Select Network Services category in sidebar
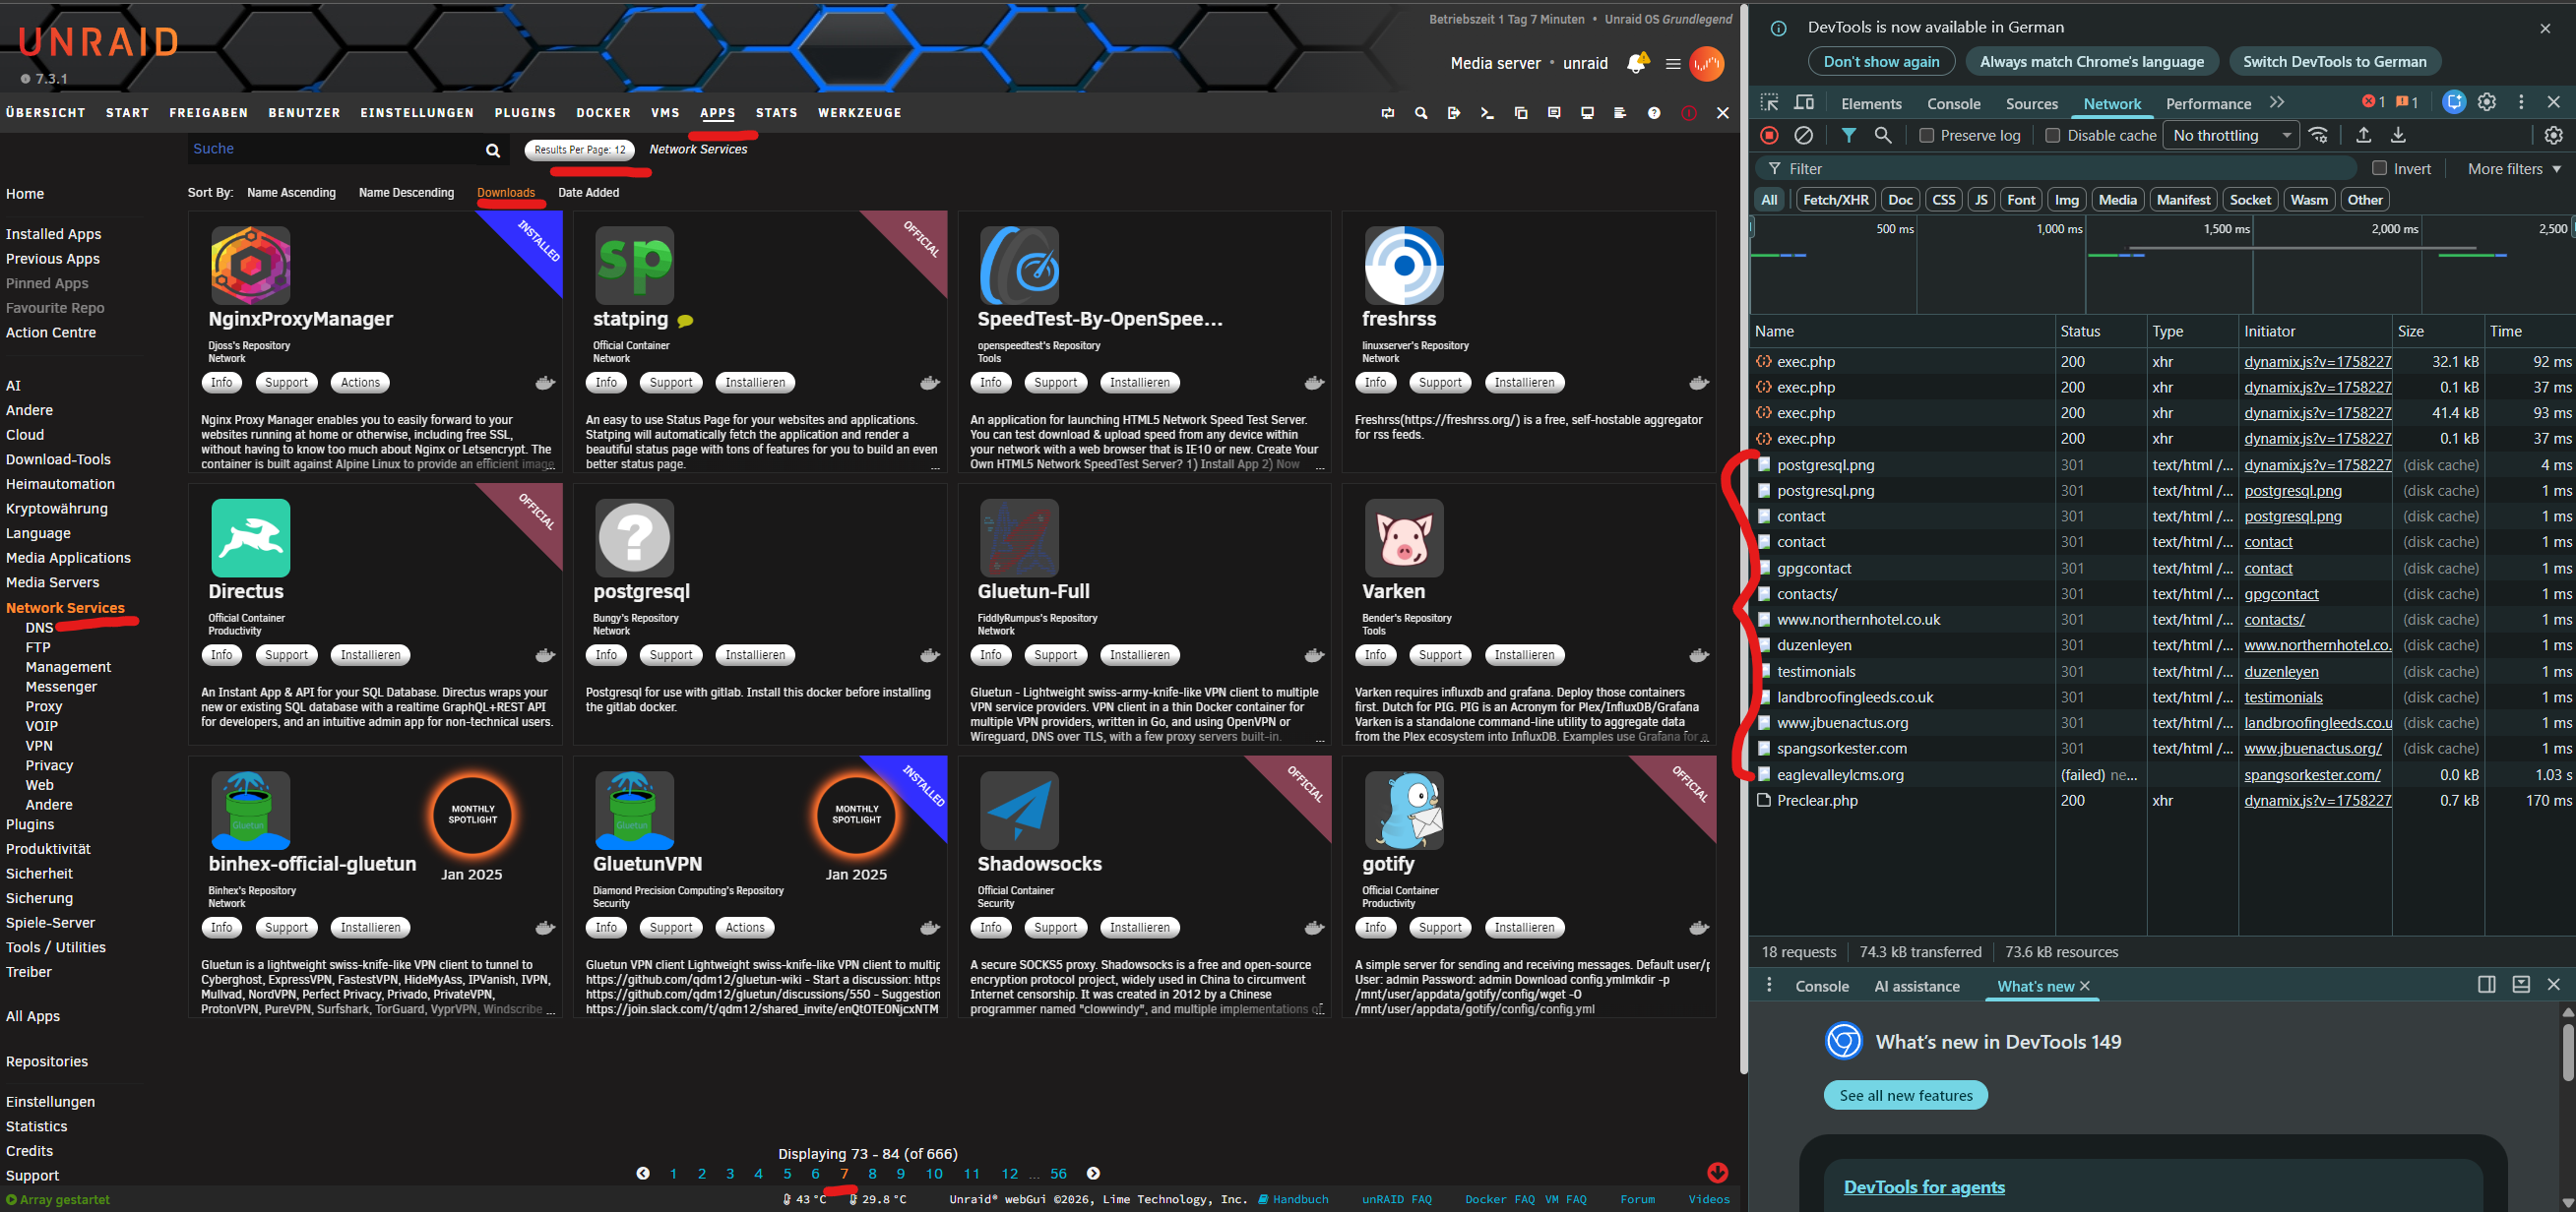Viewport: 2576px width, 1212px height. click(65, 608)
